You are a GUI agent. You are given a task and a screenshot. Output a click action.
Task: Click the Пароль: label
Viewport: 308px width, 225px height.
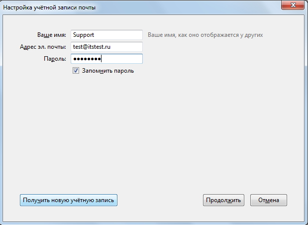tap(55, 59)
